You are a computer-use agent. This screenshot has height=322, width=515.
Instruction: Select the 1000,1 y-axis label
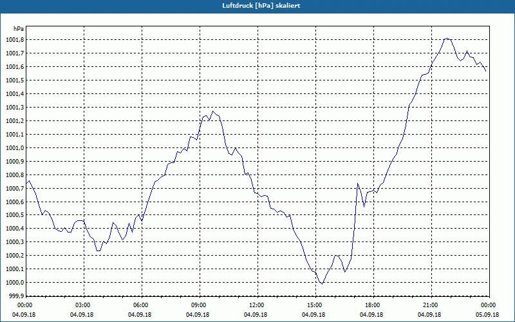[15, 269]
